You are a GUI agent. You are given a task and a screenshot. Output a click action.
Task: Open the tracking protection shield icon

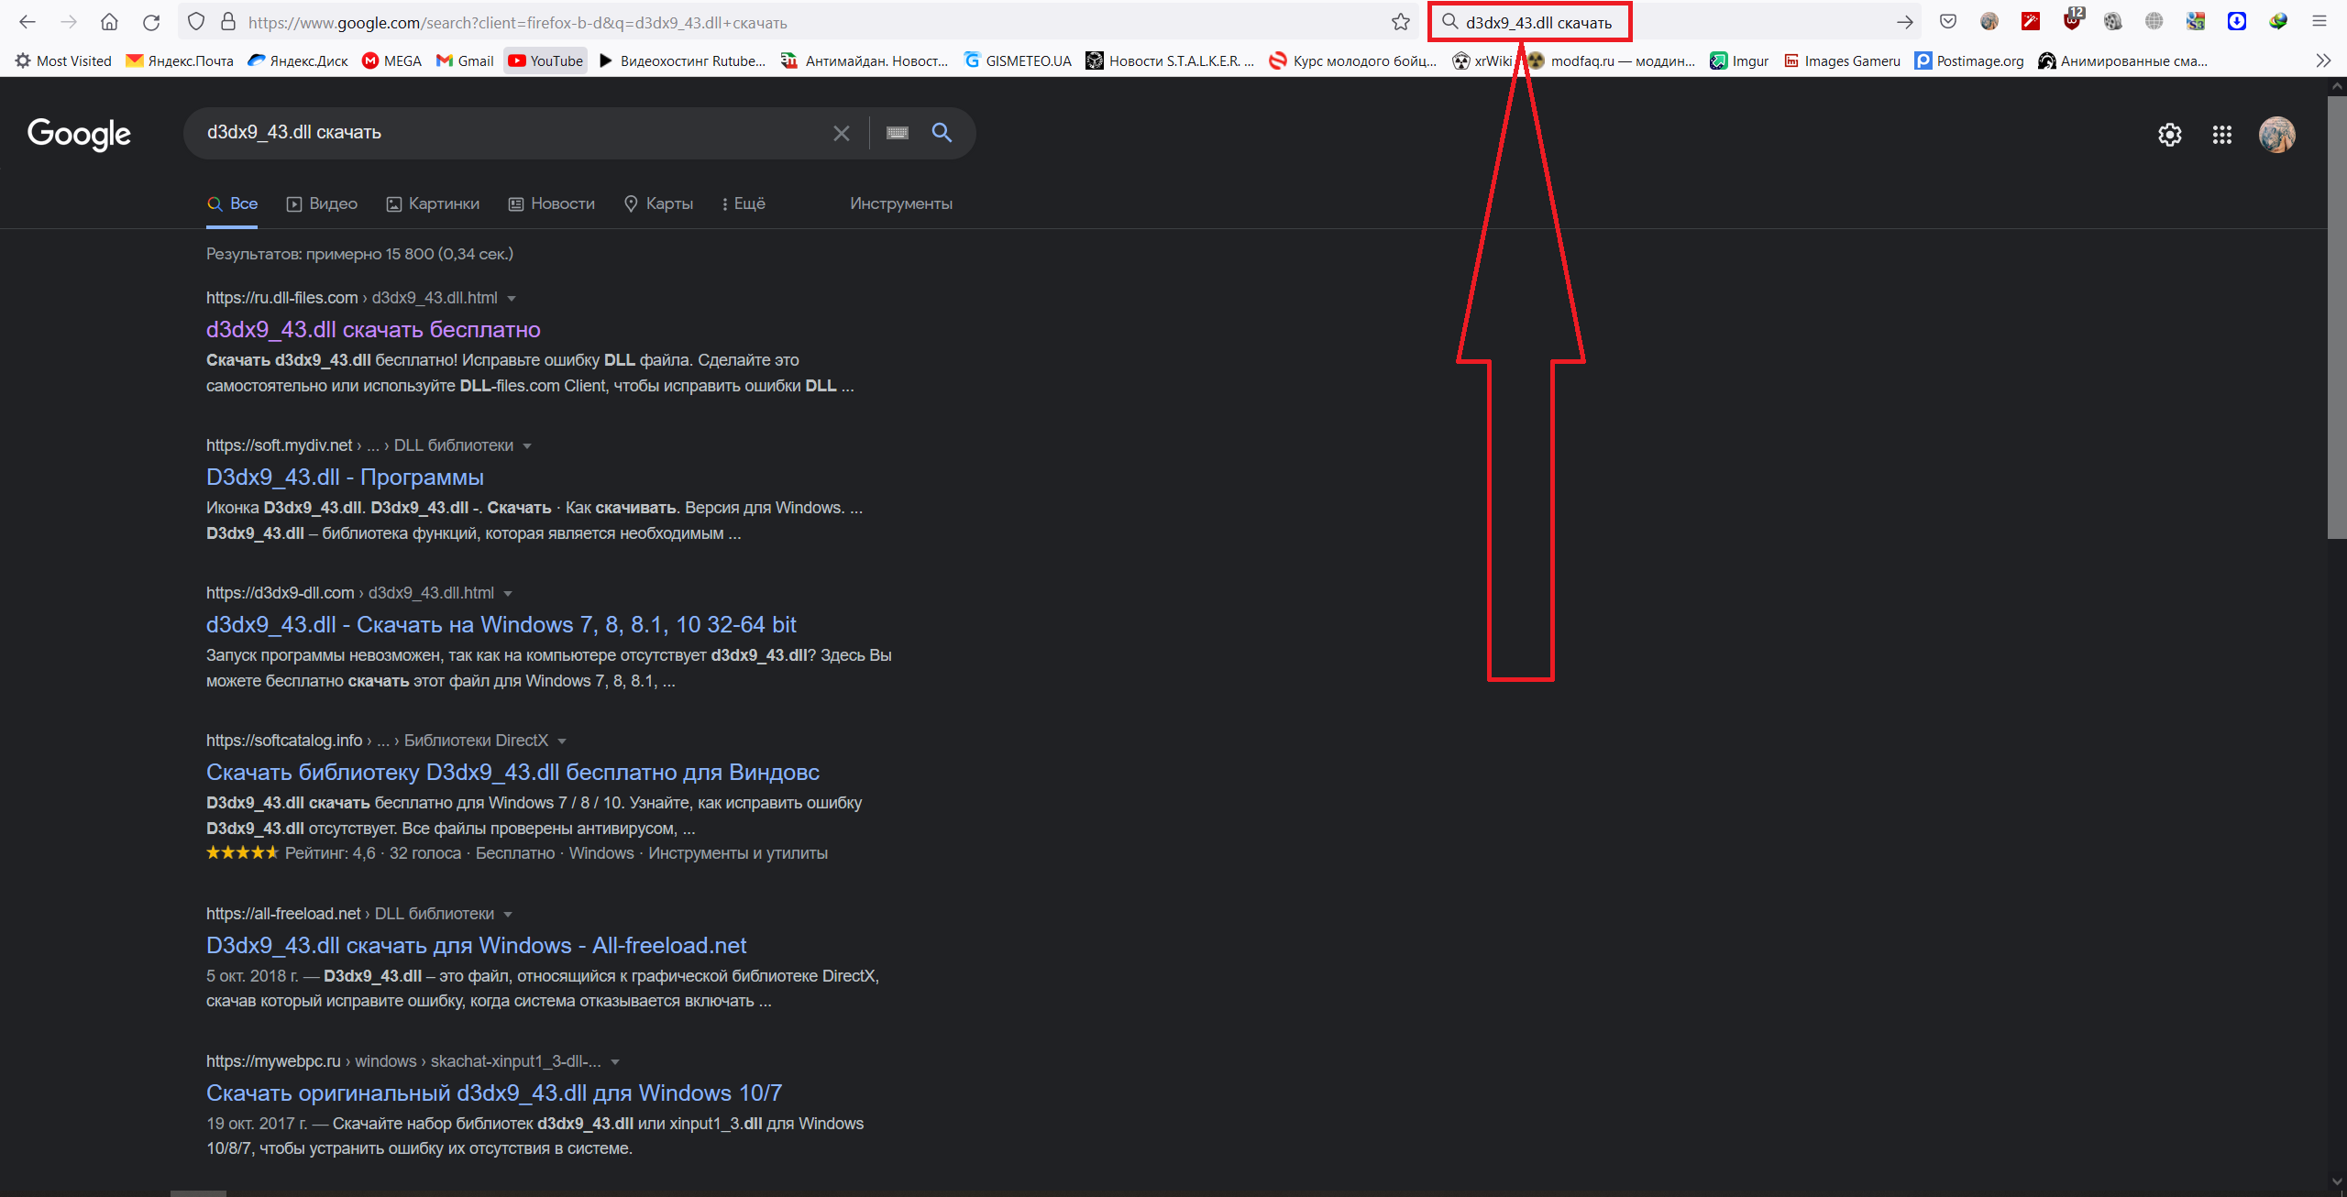click(196, 22)
